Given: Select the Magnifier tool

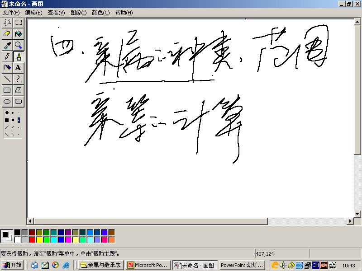Looking at the screenshot, I should [x=19, y=45].
